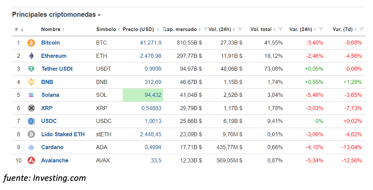The image size is (373, 190).
Task: Click Bitcoin market cap 810,55B $
Action: click(189, 43)
